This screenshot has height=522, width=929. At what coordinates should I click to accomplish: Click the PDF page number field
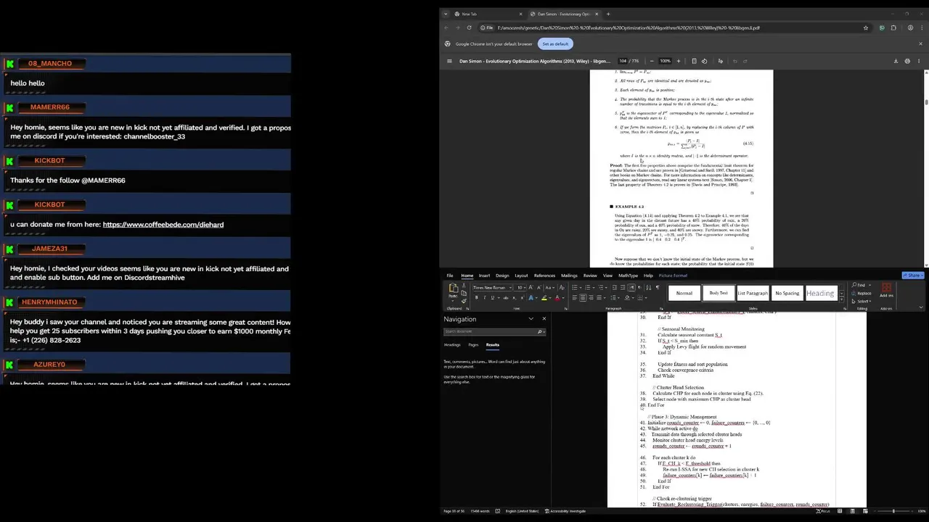623,61
